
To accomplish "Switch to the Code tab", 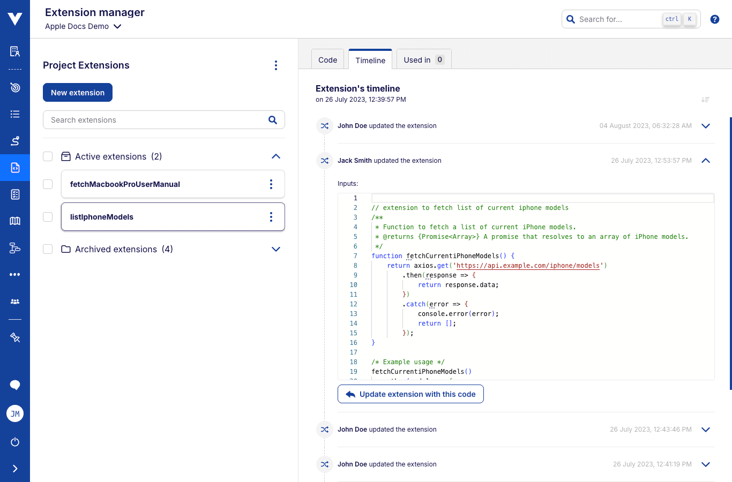I will tap(327, 60).
